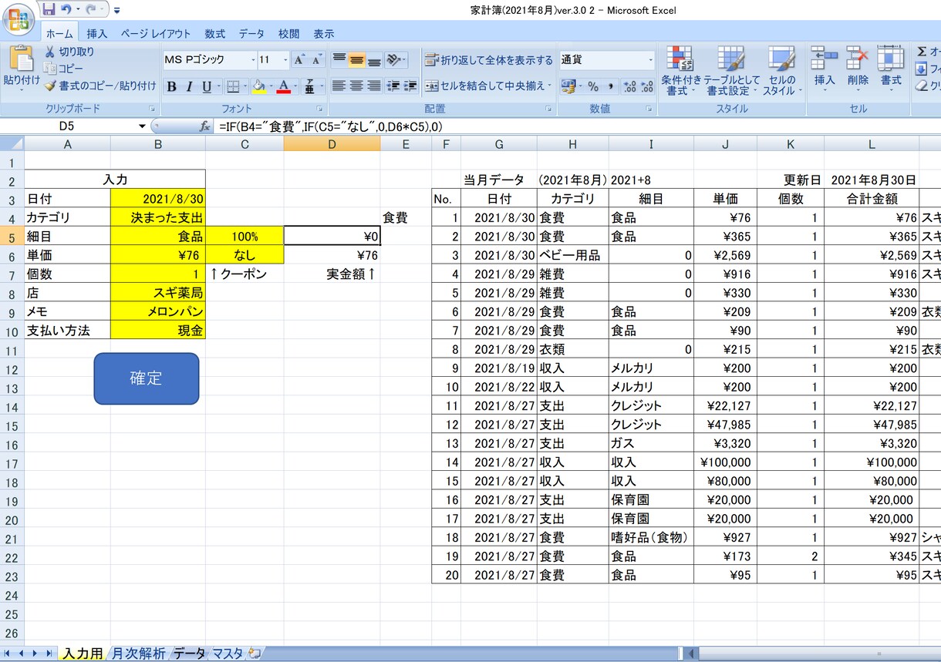Select the yellow payment method cell 現金
The width and height of the screenshot is (941, 662).
pyautogui.click(x=158, y=331)
